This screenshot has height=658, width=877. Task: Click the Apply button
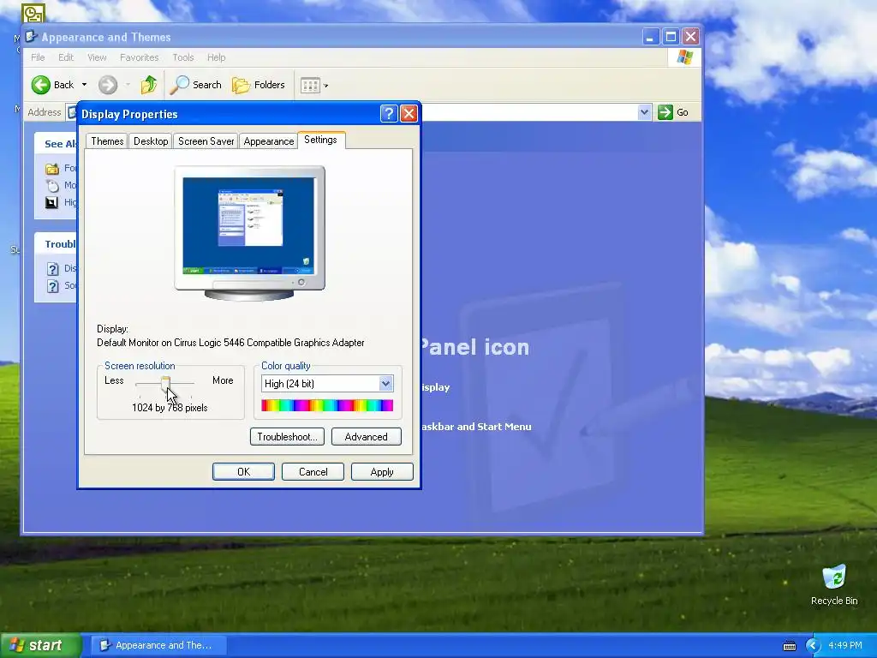[x=382, y=472]
